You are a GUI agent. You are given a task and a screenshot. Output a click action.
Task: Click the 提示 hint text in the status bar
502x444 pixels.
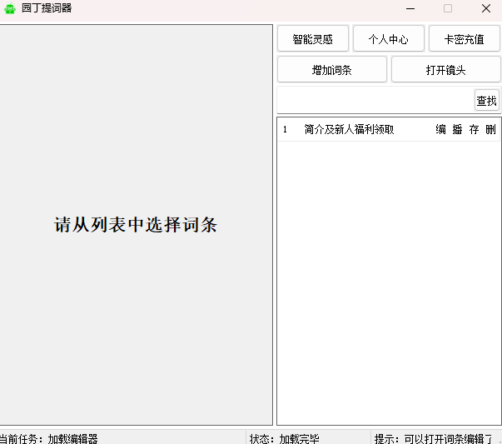433,438
